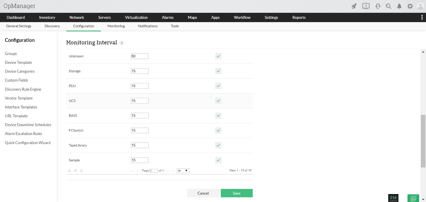Uncheck the UCS monitoring checkbox

[x=218, y=101]
